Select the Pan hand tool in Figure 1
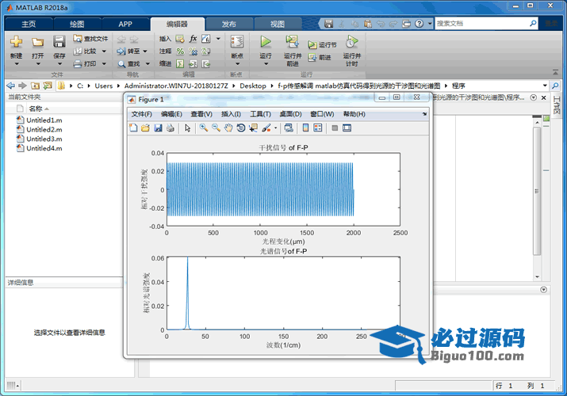 click(228, 128)
